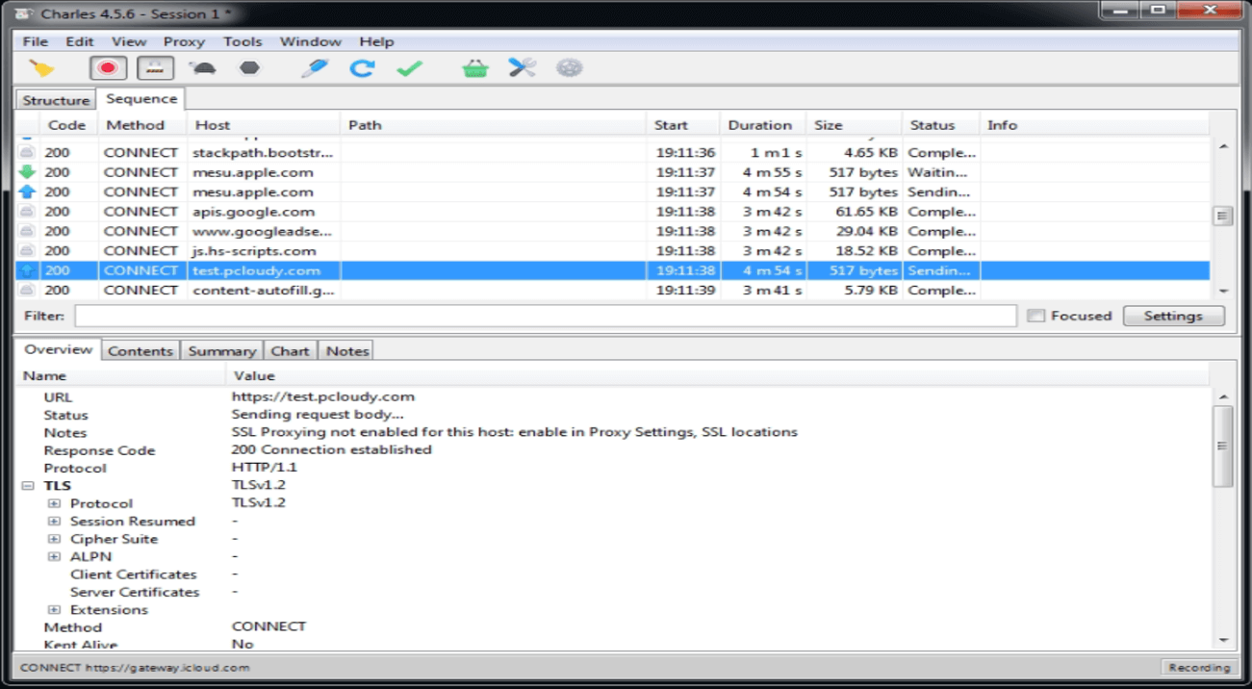Sort by the Size column header

[x=855, y=125]
